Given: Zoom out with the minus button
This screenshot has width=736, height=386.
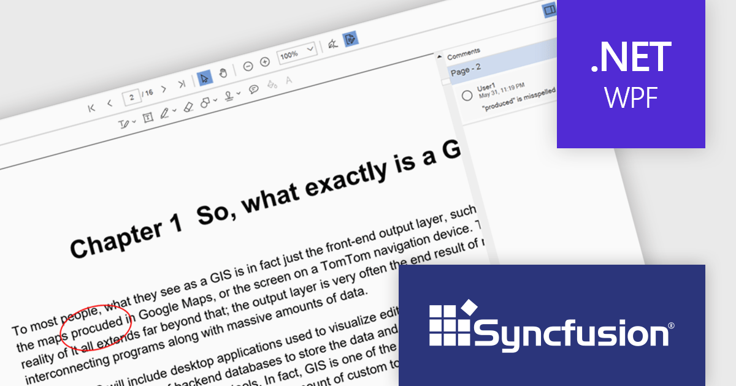Looking at the screenshot, I should (248, 66).
